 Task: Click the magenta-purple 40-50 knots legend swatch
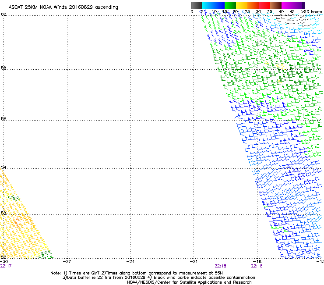tap(293, 5)
